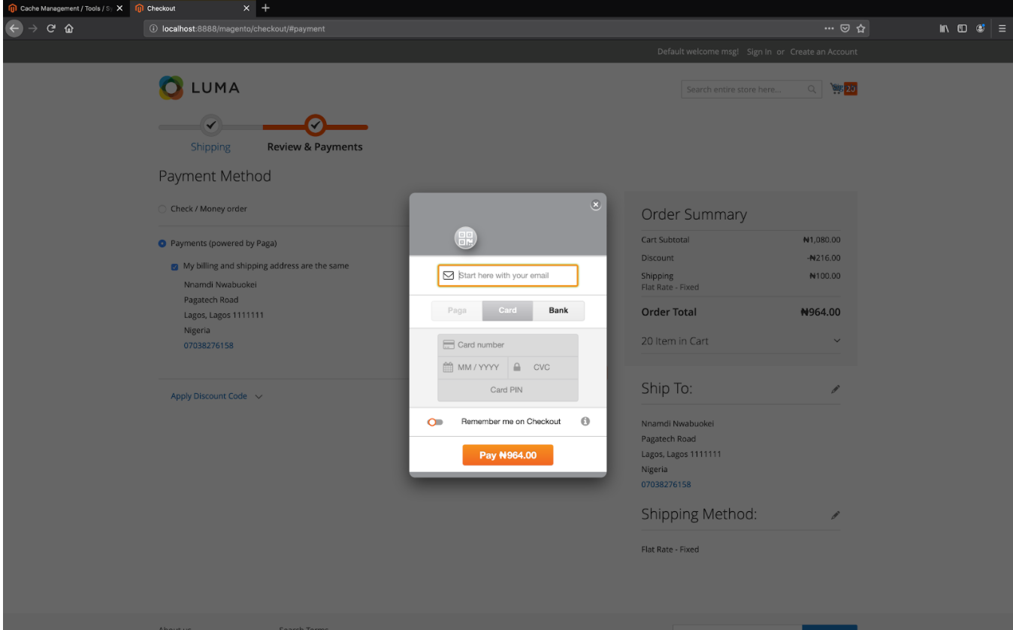Uncheck billing and shipping address same checkbox

click(x=175, y=266)
